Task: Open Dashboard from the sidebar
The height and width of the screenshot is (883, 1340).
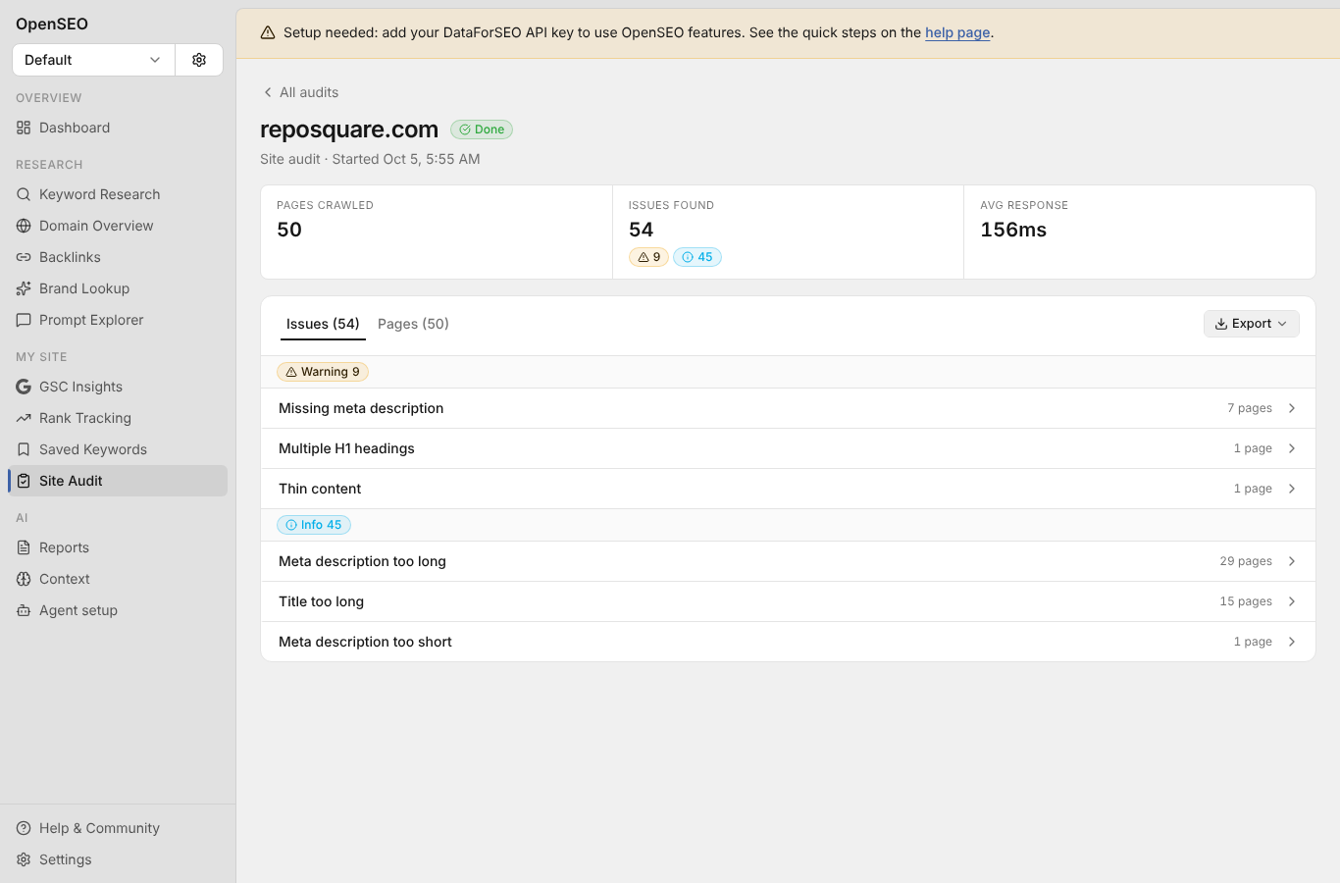Action: point(118,128)
